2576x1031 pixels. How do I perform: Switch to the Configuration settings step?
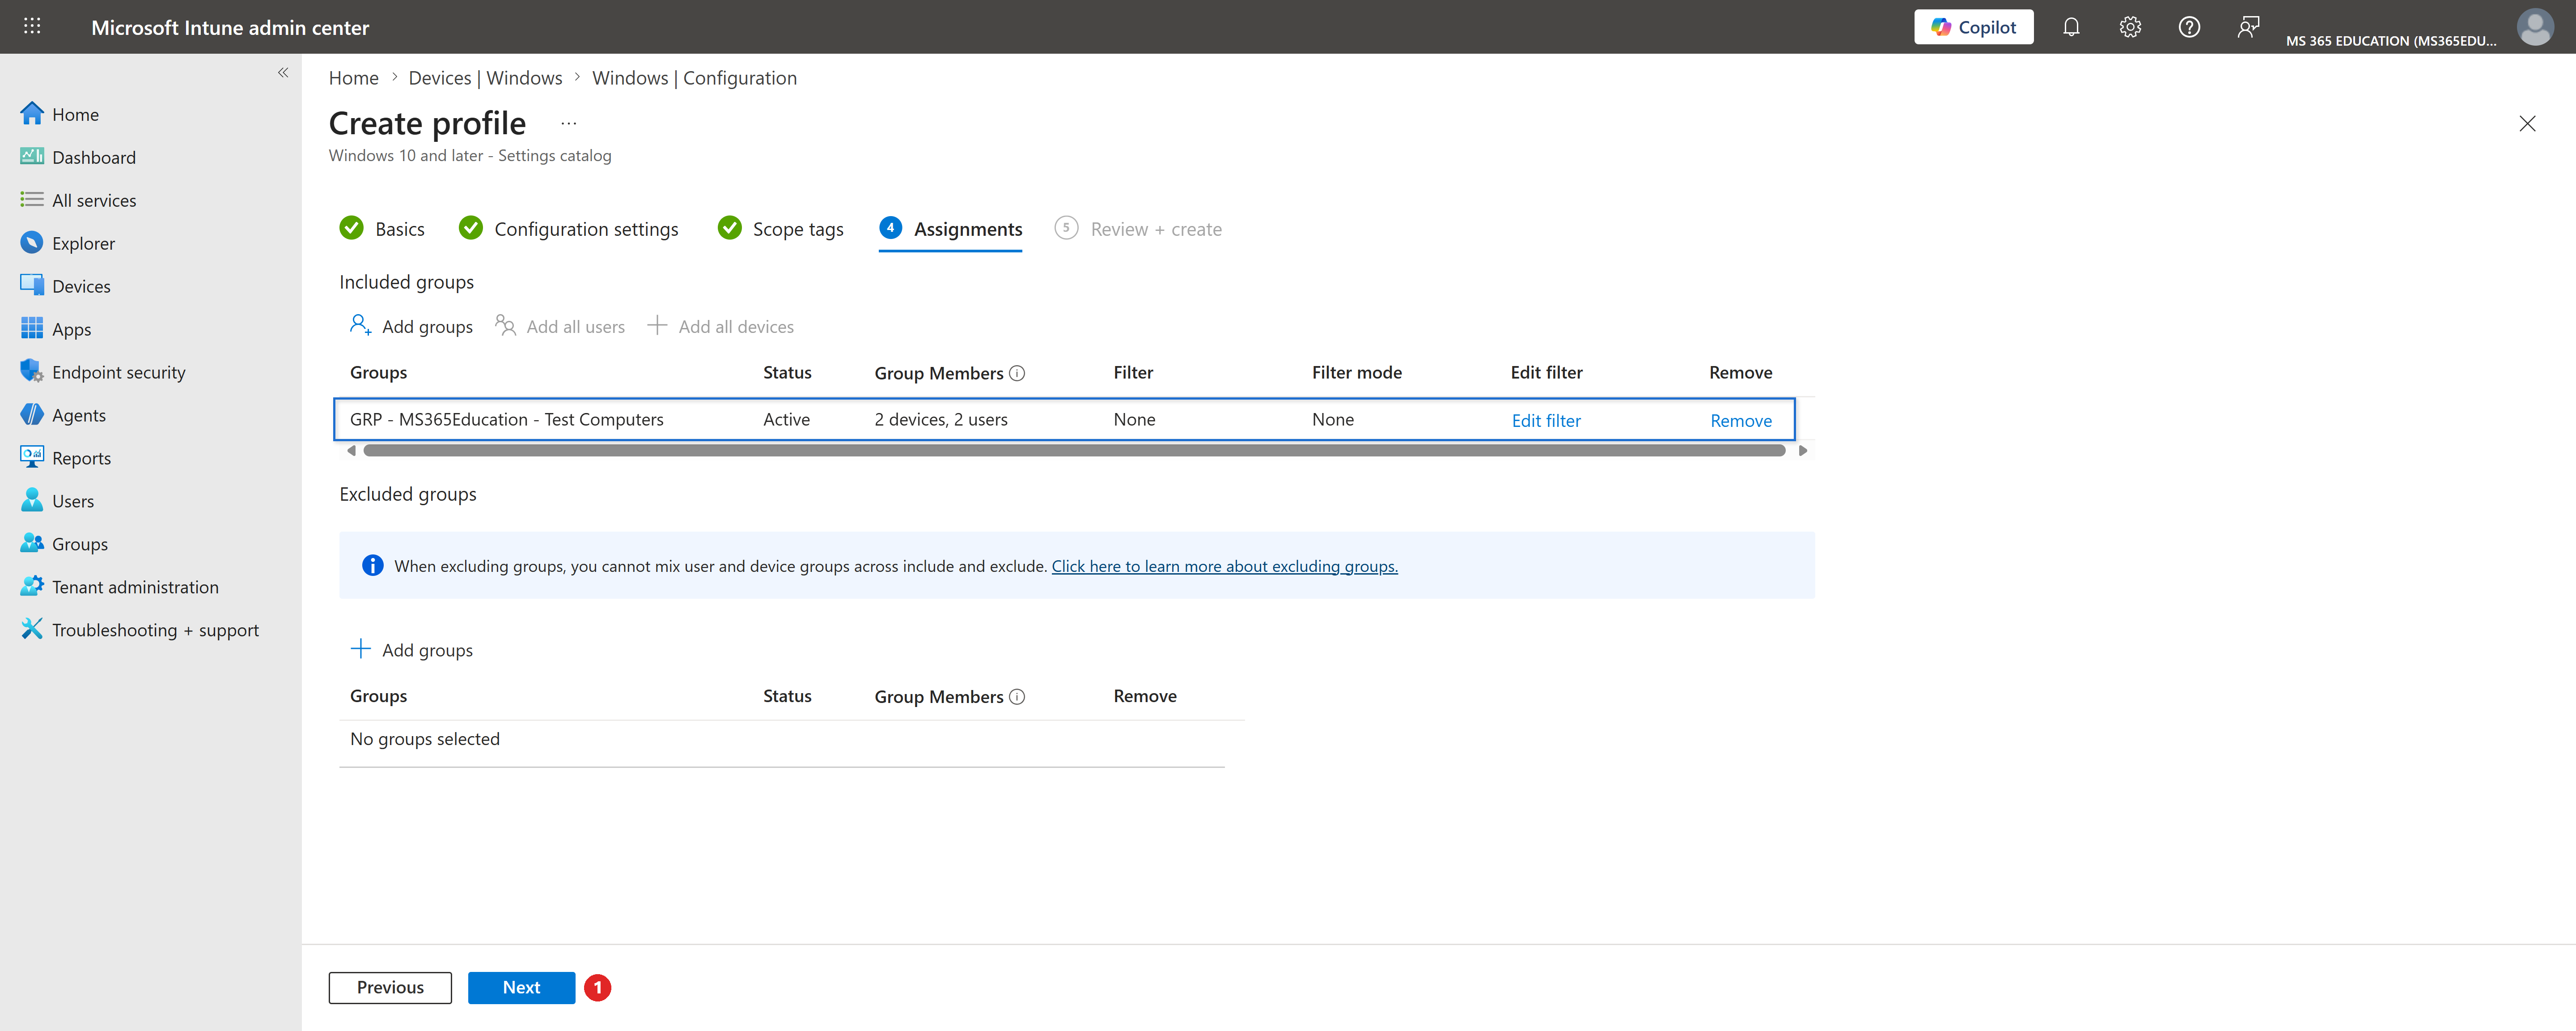coord(568,229)
